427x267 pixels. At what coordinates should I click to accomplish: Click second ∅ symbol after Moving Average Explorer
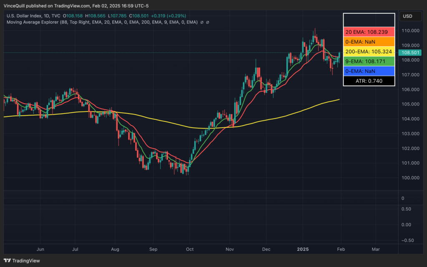click(208, 22)
